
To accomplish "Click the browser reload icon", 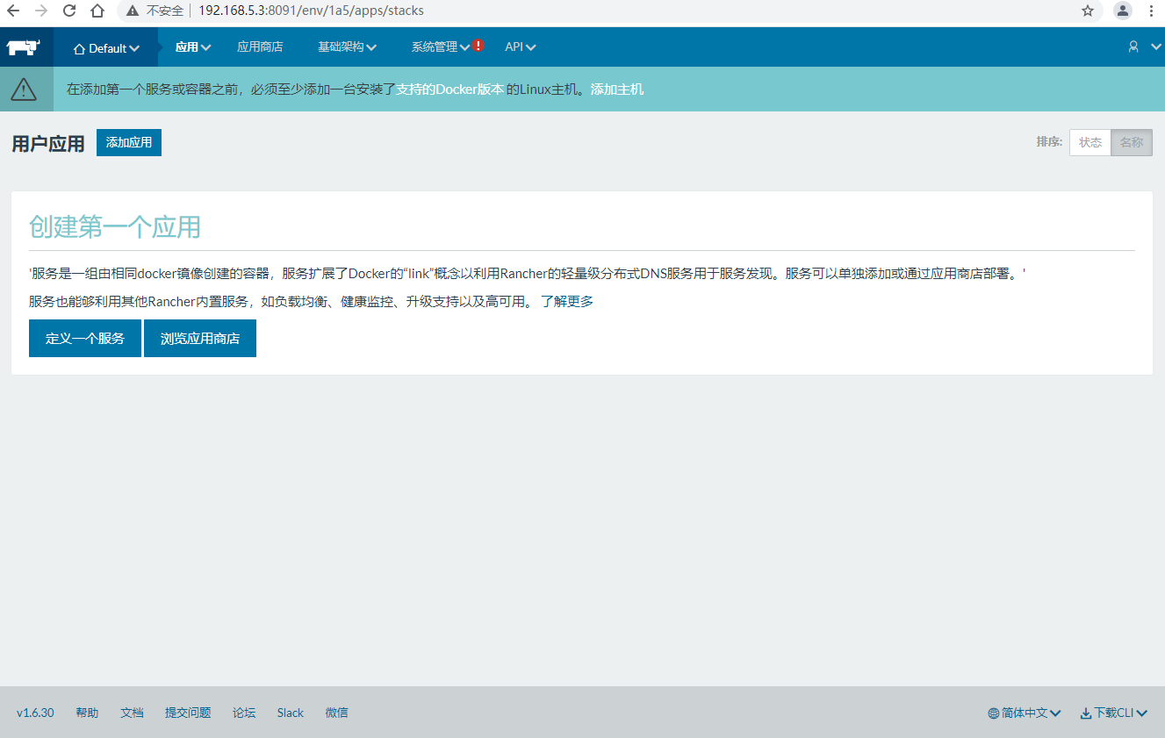I will click(69, 11).
